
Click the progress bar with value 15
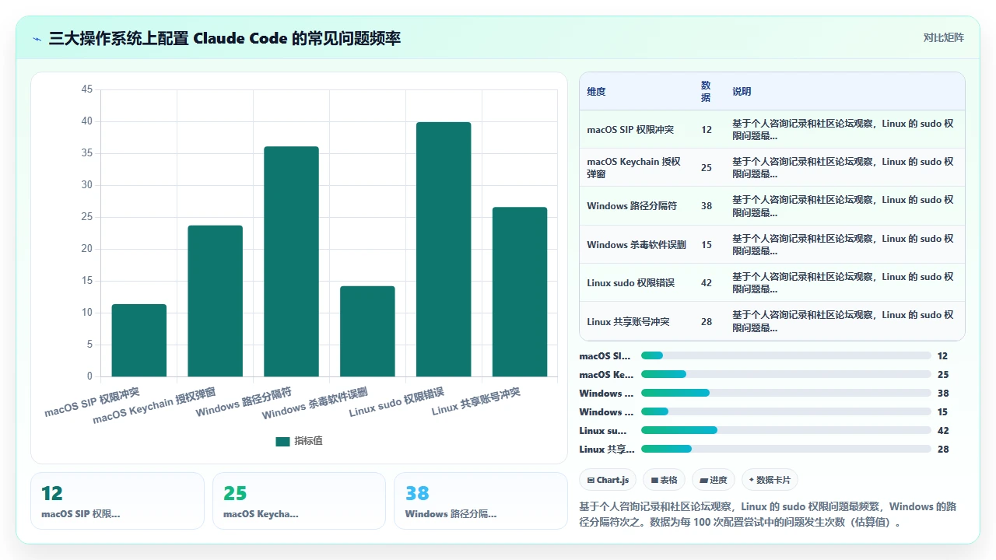tap(786, 411)
